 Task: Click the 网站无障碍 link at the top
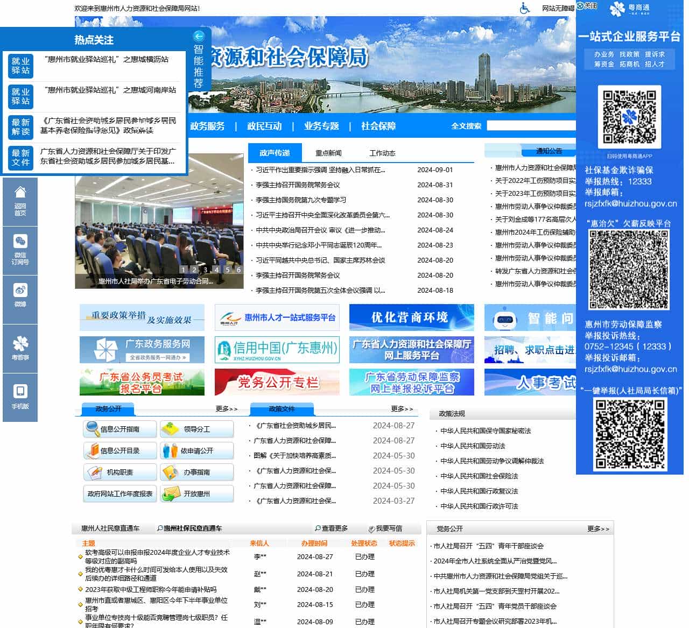coord(558,8)
